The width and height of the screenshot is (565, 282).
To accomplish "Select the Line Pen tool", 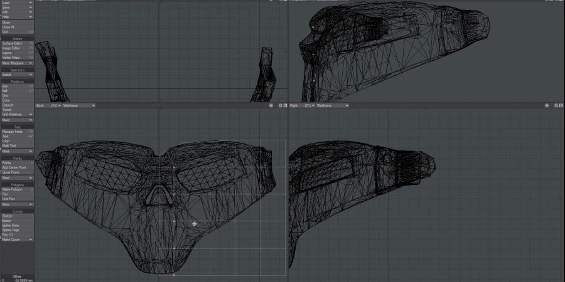I will point(17,199).
